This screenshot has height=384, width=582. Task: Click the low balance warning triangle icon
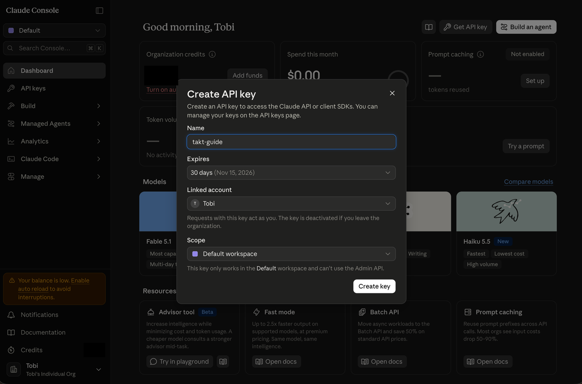12,281
